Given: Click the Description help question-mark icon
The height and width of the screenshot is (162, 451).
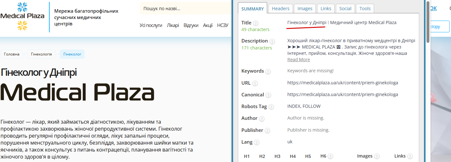Looking at the screenshot, I should 272,41.
